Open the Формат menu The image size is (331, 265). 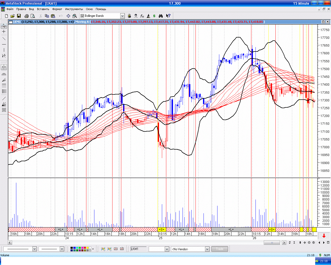pyautogui.click(x=57, y=9)
